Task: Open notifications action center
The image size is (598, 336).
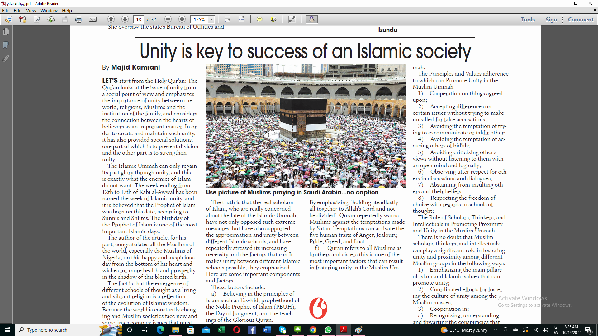Action: pos(588,330)
